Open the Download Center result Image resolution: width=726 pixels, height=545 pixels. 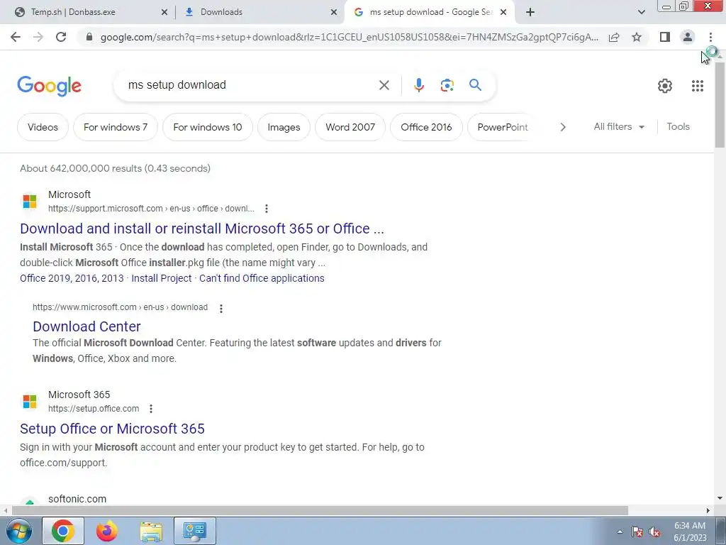[x=86, y=326]
